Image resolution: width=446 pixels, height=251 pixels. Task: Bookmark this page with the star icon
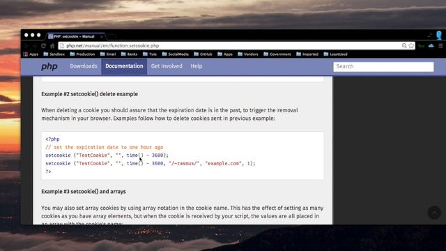(411, 46)
